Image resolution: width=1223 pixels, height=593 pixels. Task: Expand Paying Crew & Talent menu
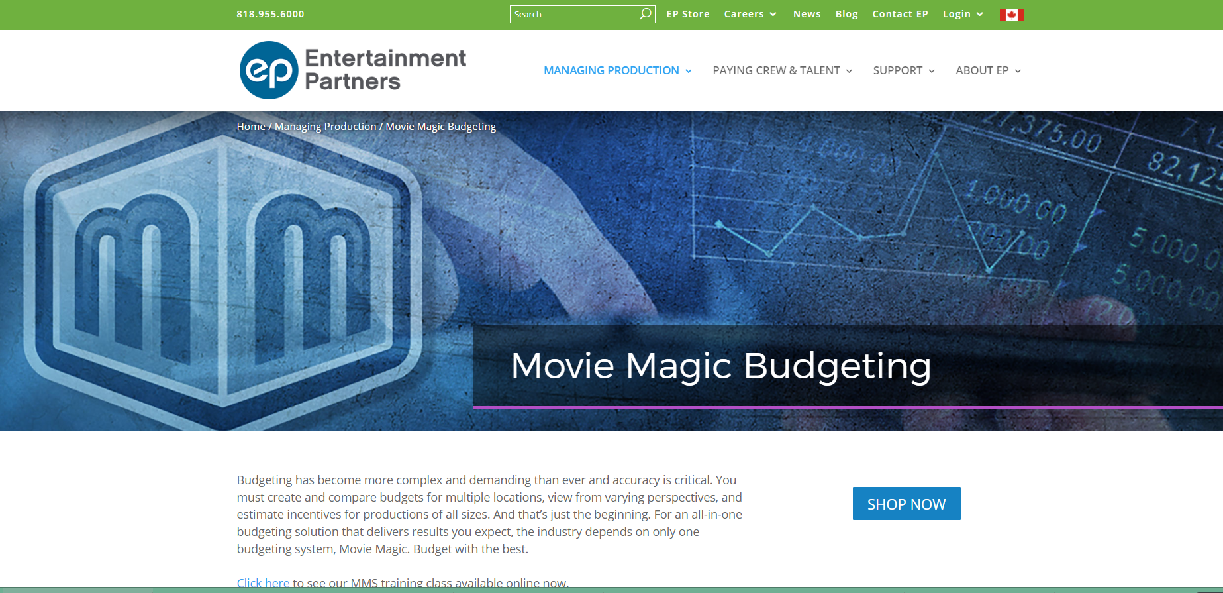pos(783,70)
